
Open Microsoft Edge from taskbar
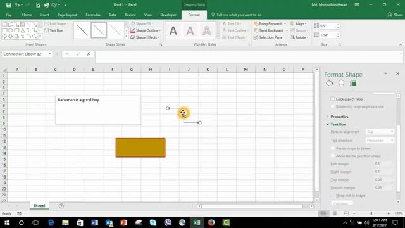(51, 222)
